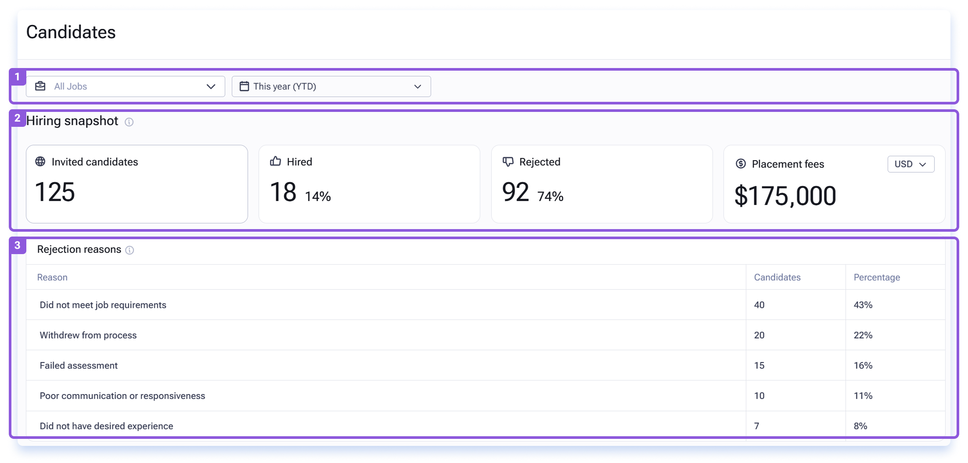Screen dimensions: 968x463
Task: Click info icon beside Hiring snapshot
Action: [x=129, y=122]
